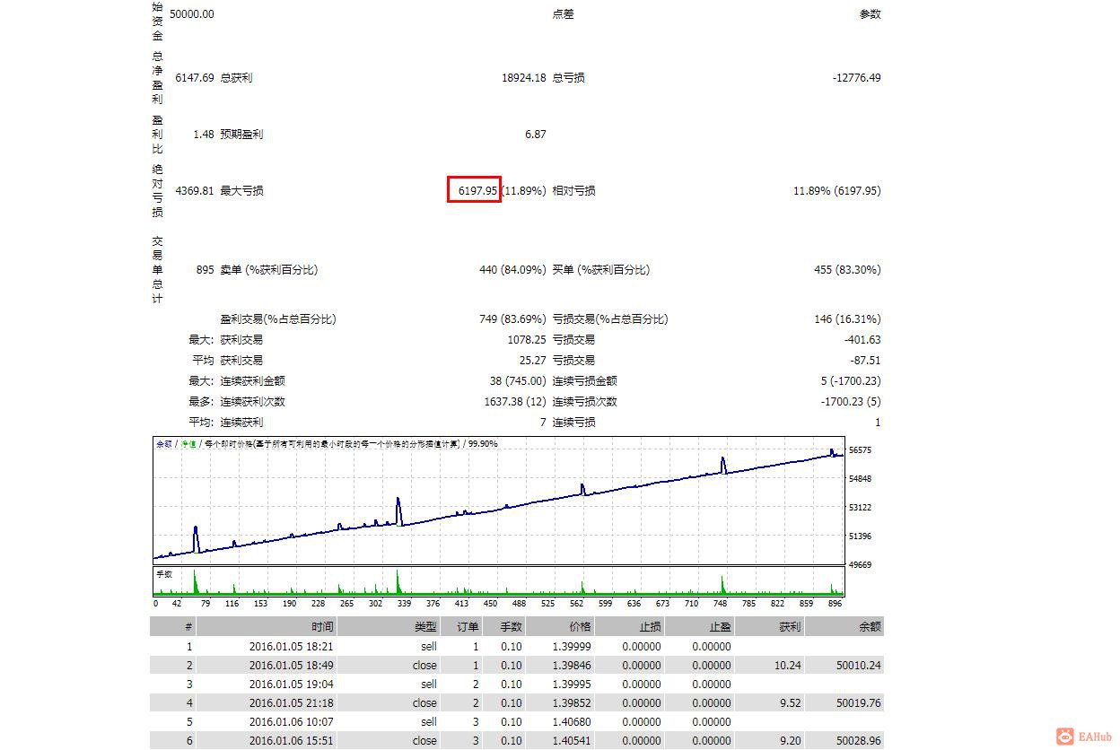Click the balance curve chart
This screenshot has height=750, width=1120.
pyautogui.click(x=498, y=500)
